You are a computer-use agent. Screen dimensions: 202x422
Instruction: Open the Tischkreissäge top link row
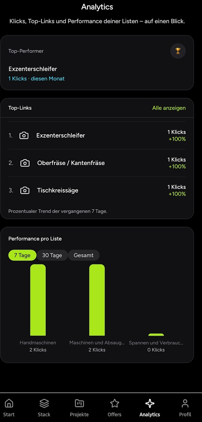coord(97,190)
